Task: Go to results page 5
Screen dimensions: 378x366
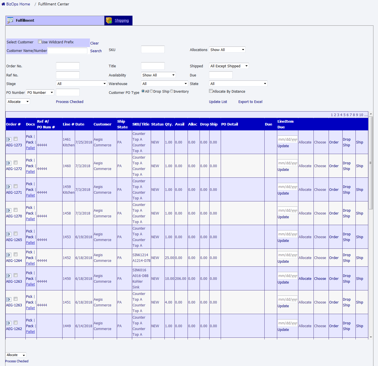Action: 344,115
